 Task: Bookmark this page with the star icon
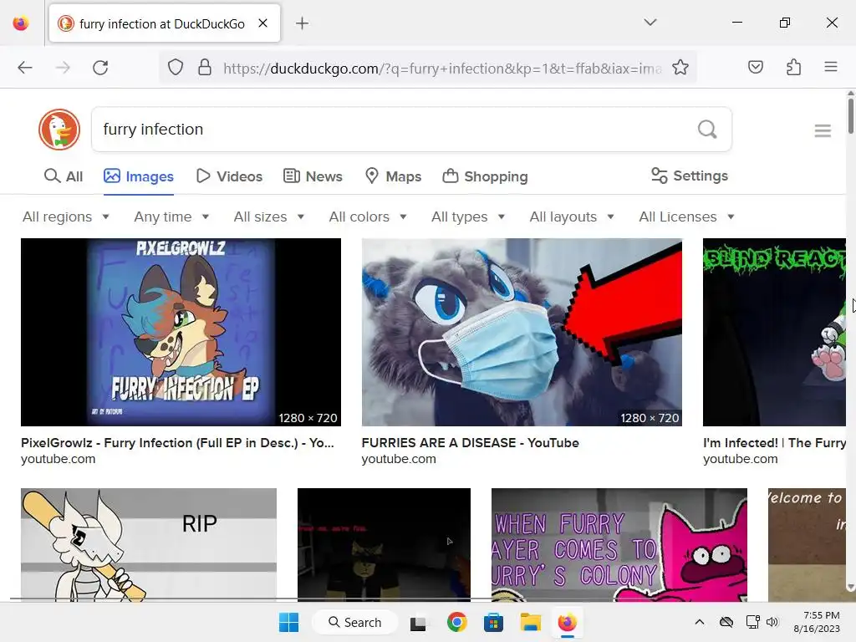(680, 68)
